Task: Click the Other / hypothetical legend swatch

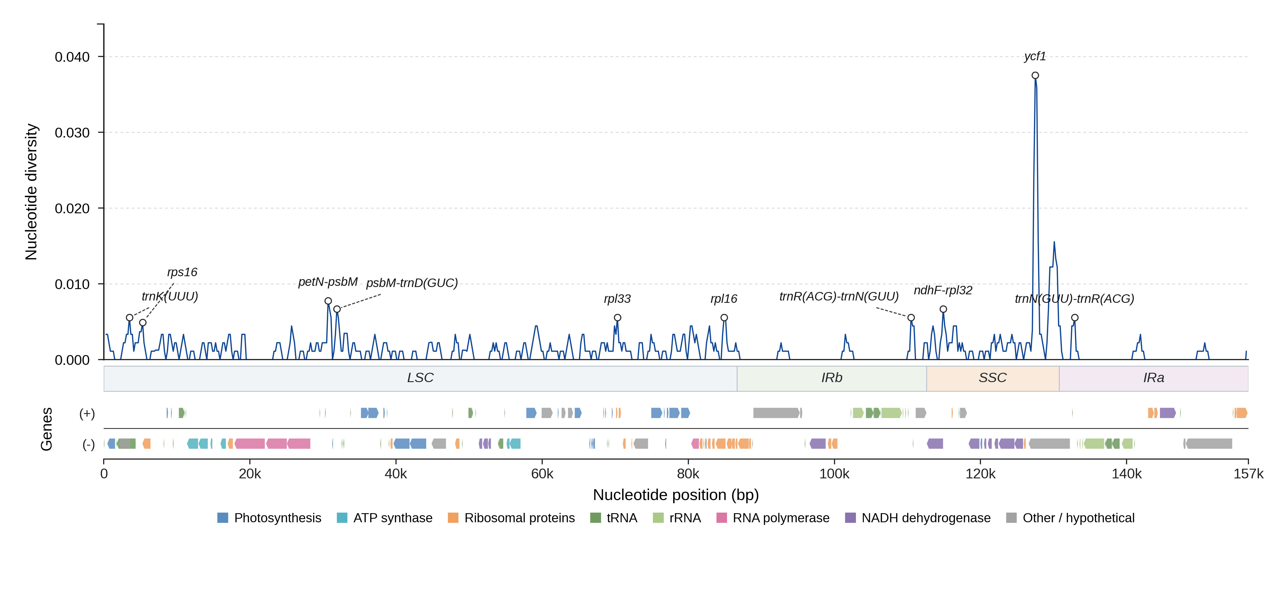Action: coord(1011,518)
